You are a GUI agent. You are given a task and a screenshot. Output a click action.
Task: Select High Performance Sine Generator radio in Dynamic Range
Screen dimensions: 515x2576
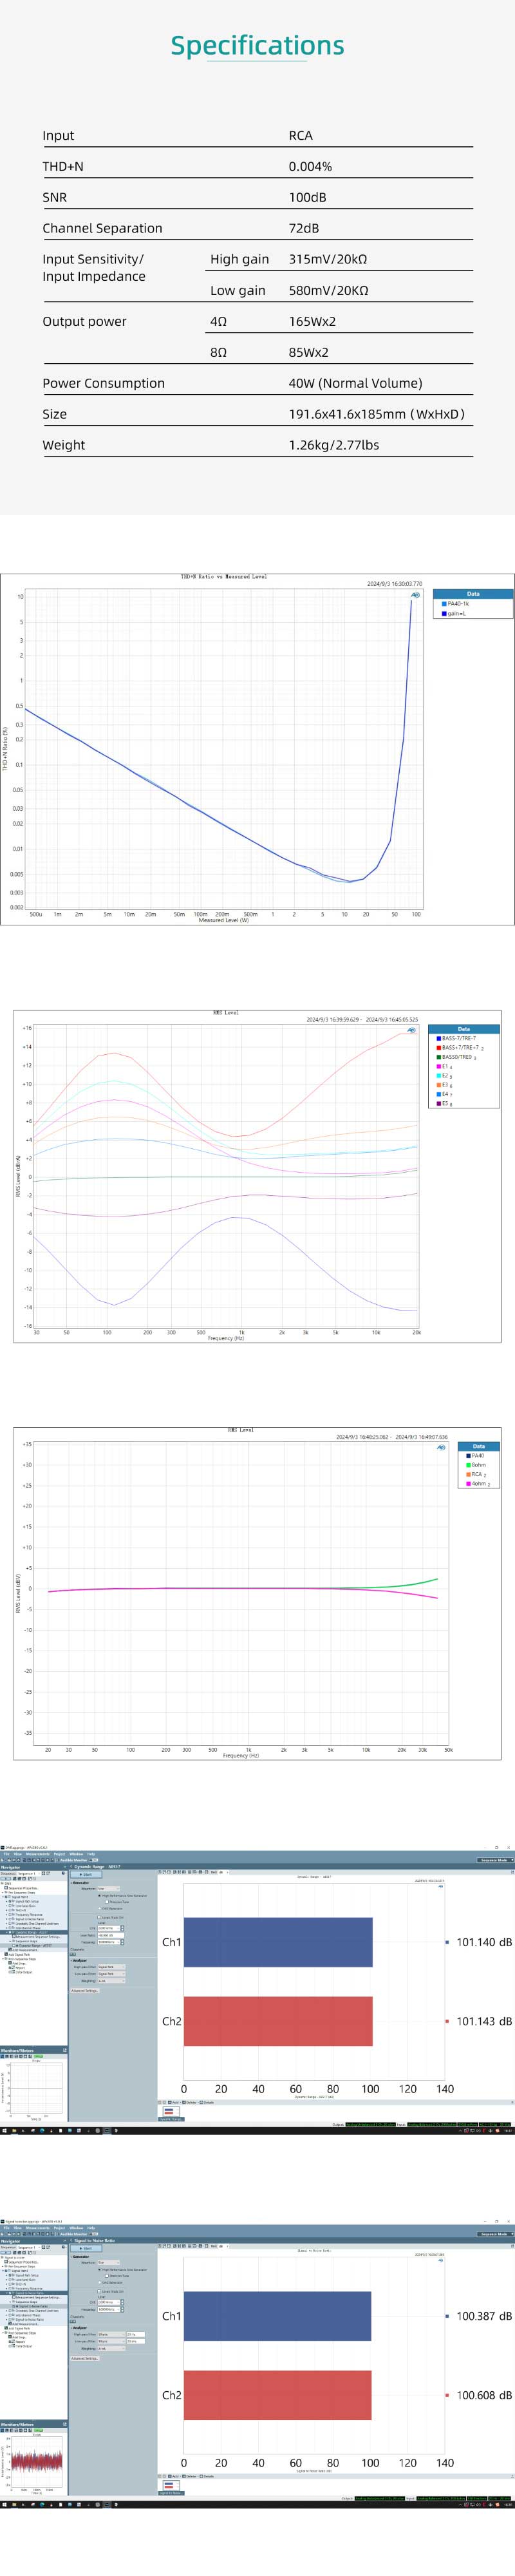(x=100, y=1895)
